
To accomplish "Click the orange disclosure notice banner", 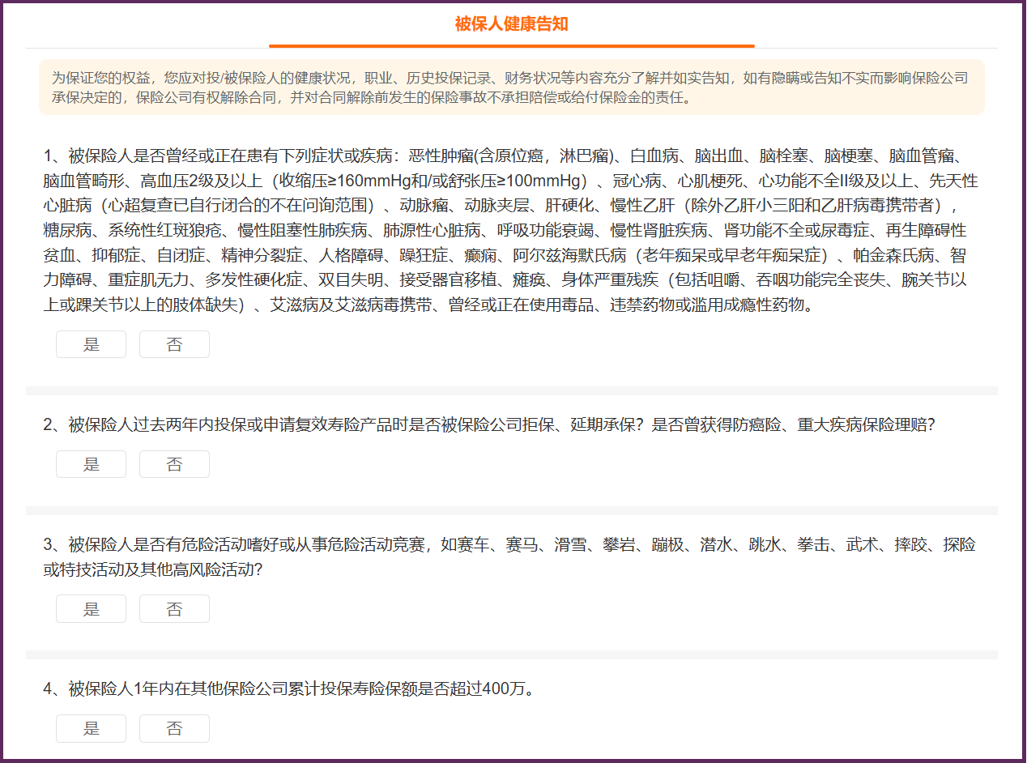I will [511, 87].
